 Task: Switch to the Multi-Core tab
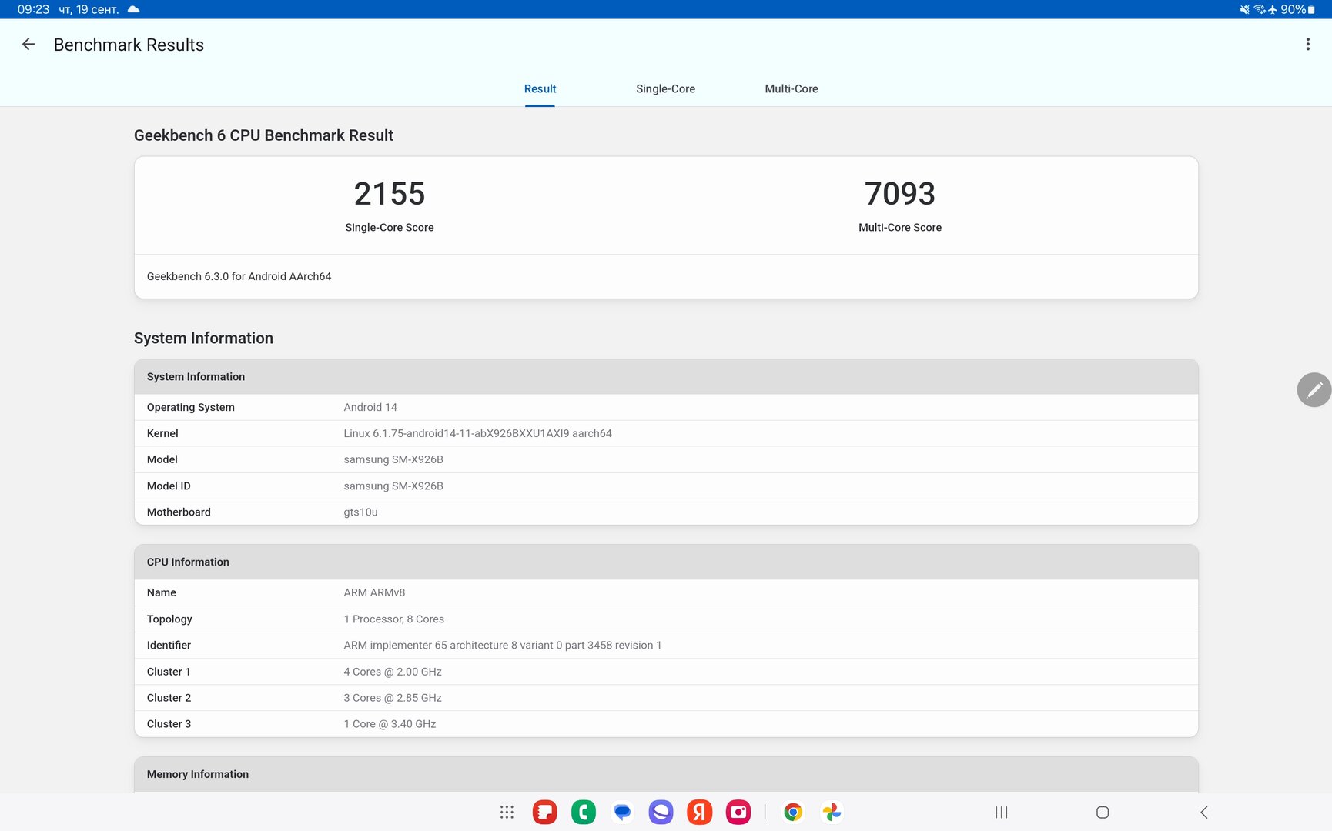click(x=792, y=89)
